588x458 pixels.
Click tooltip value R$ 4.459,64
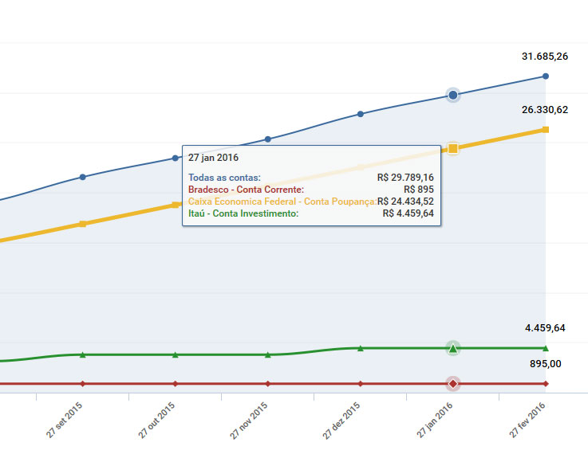pos(408,213)
